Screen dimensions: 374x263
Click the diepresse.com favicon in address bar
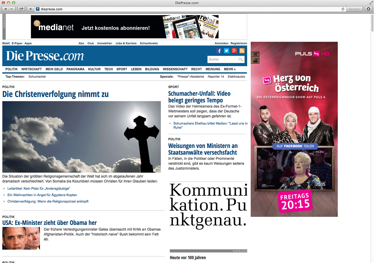coord(37,9)
